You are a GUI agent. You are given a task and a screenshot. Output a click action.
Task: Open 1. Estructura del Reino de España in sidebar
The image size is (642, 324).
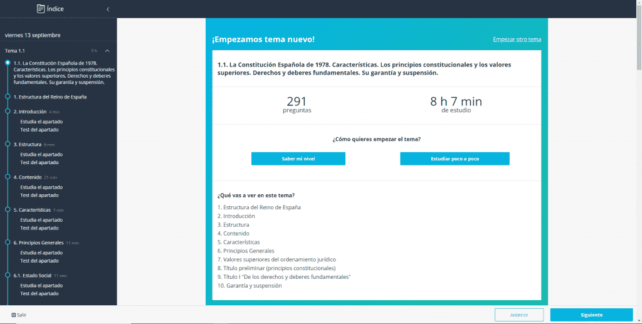50,97
